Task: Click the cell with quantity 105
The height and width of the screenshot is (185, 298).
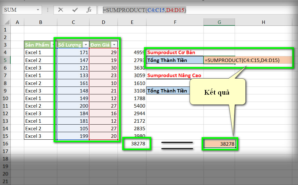Action: 73,128
